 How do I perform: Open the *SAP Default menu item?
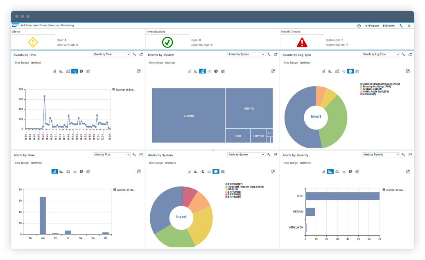372,26
